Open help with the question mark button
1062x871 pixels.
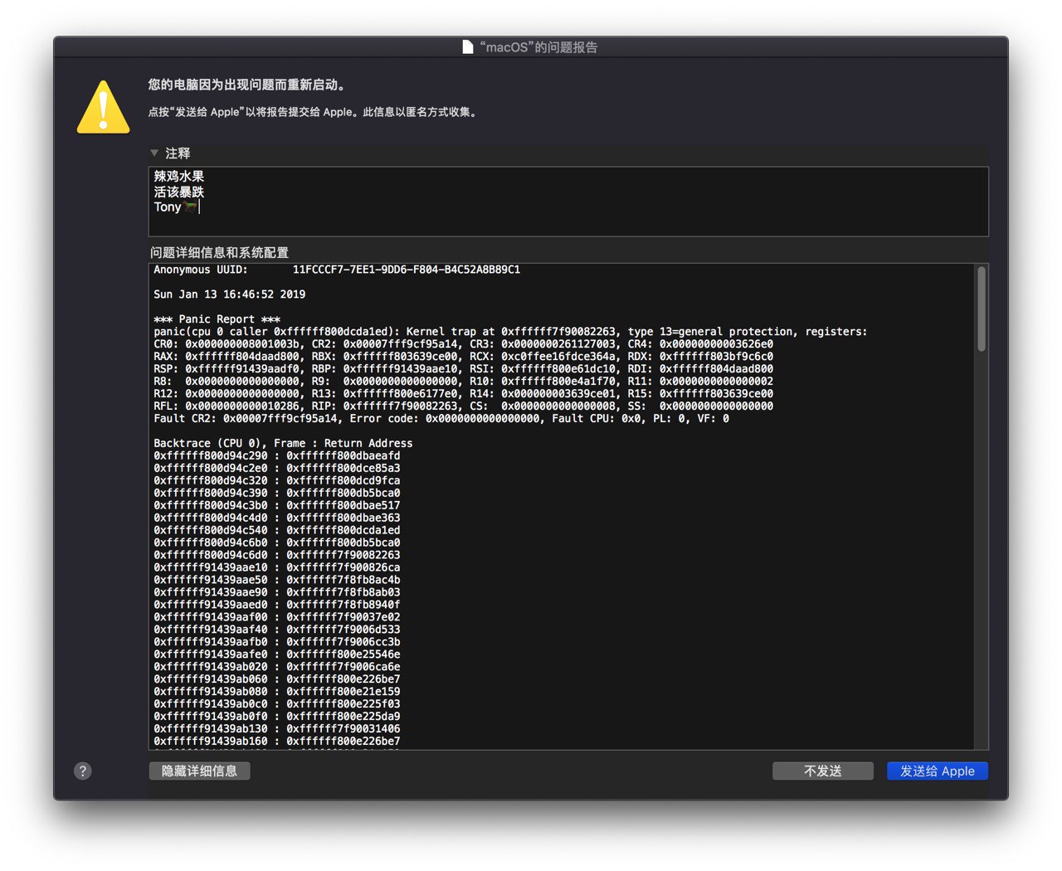[x=83, y=771]
